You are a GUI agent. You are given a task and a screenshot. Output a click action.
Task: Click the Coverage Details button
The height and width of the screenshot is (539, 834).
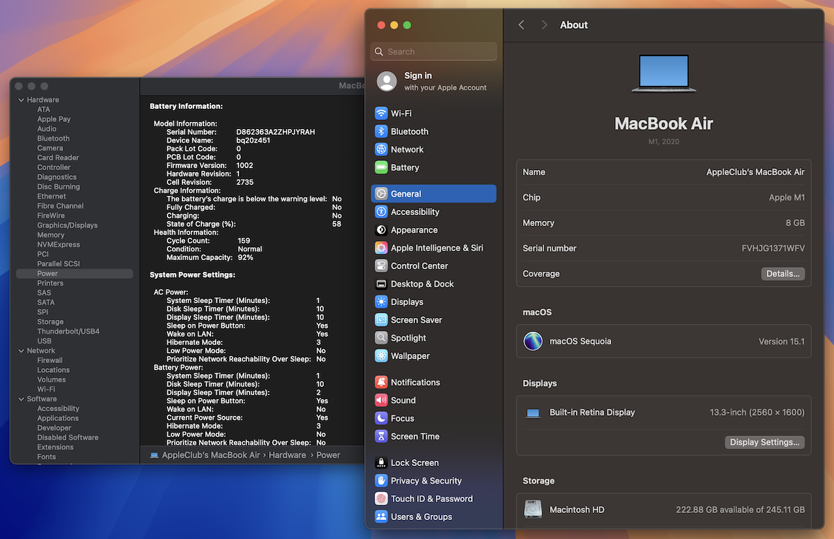point(783,274)
